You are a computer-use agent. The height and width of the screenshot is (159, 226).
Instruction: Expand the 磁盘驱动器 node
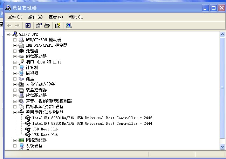pos(15,56)
